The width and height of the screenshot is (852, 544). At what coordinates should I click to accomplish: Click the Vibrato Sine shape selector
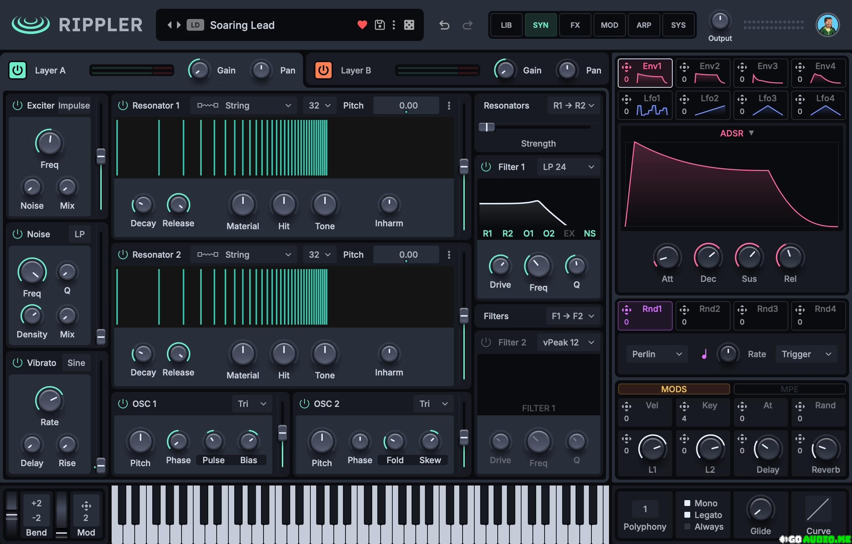point(76,363)
